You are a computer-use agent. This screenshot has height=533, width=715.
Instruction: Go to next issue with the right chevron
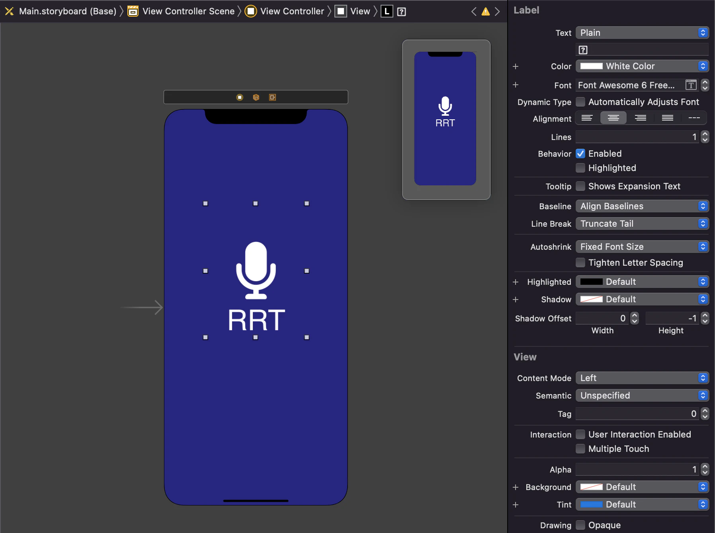497,12
